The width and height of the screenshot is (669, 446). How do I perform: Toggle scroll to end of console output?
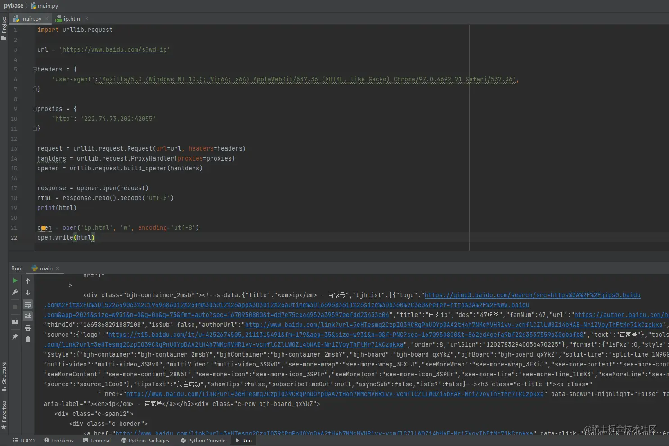pyautogui.click(x=28, y=316)
